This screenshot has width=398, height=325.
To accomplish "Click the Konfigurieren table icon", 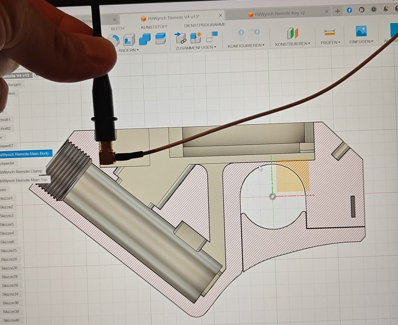I will click(254, 34).
